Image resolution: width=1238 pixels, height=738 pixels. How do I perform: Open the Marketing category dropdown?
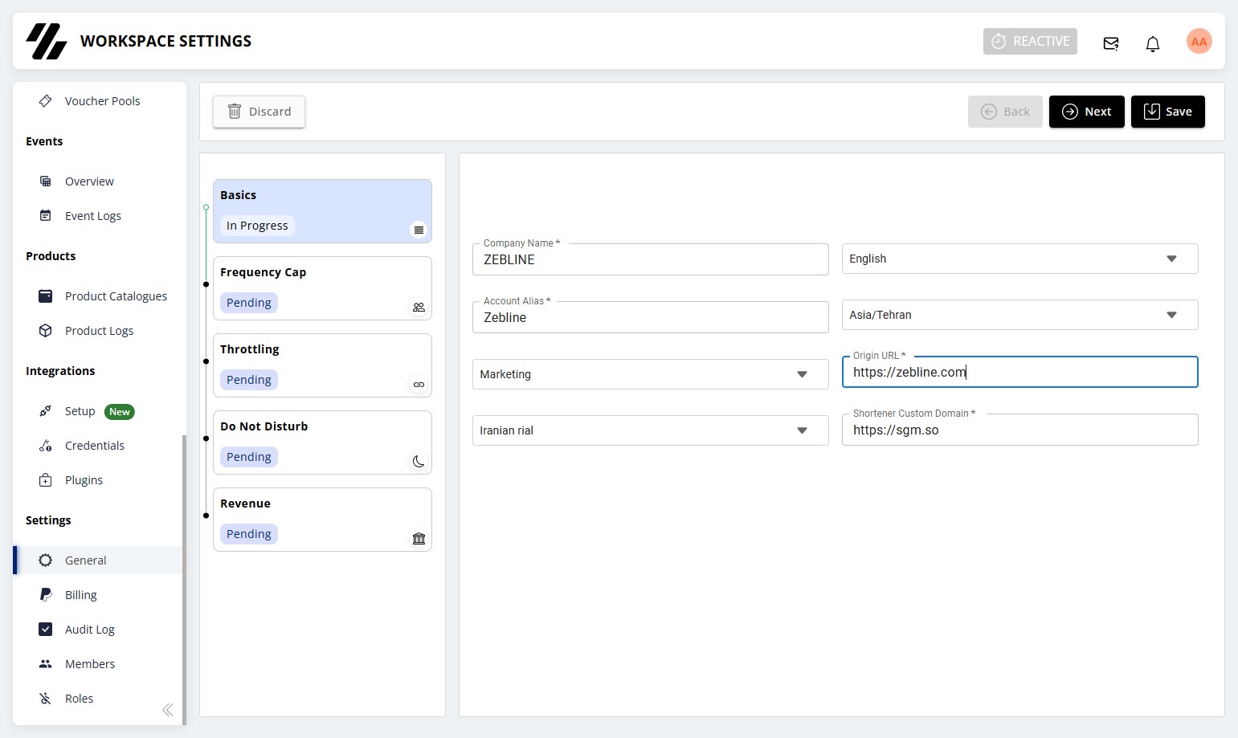click(x=650, y=374)
